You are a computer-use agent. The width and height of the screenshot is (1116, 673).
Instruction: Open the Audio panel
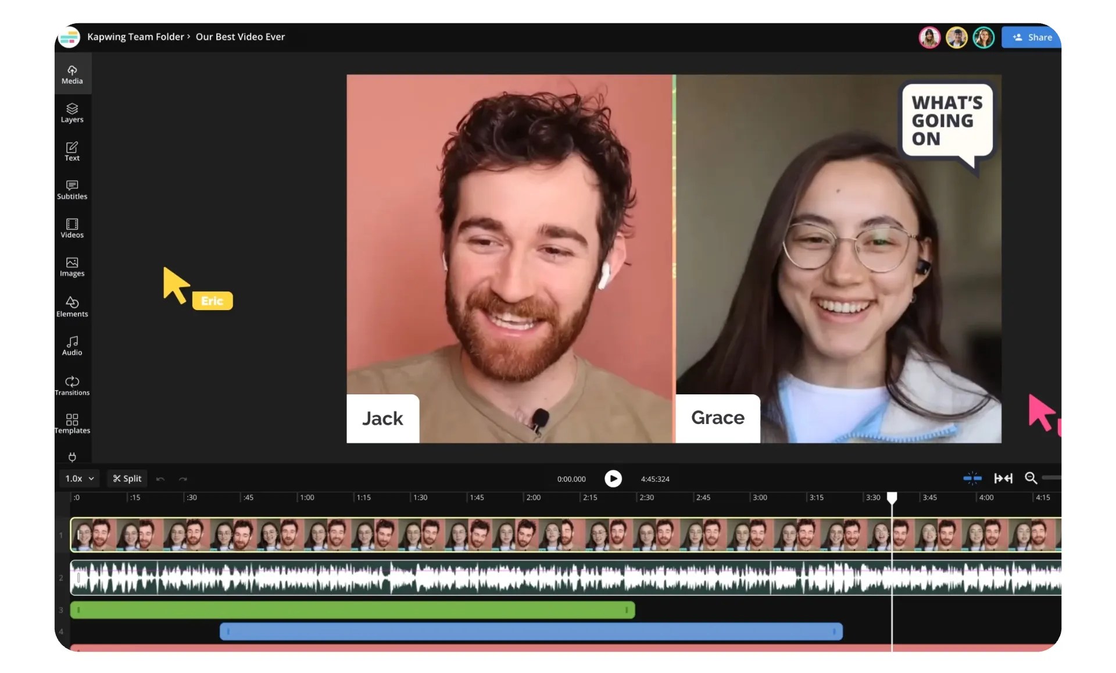pos(72,346)
